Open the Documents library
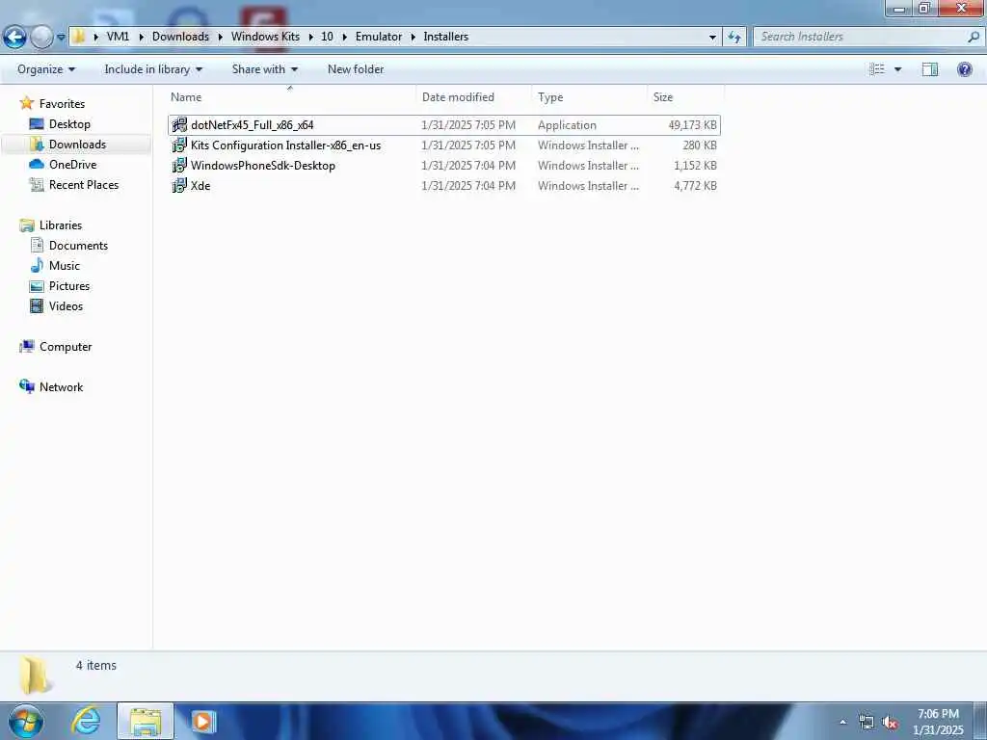 pos(78,246)
